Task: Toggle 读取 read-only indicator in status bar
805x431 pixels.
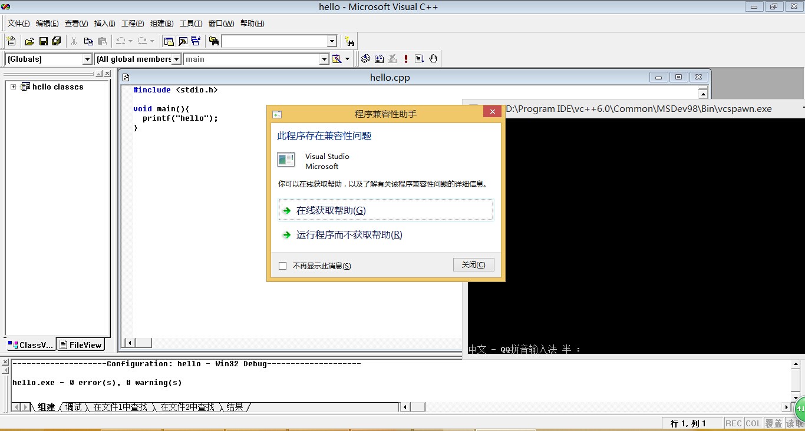Action: coord(794,423)
